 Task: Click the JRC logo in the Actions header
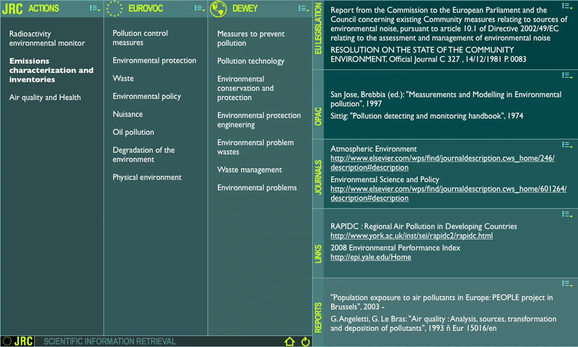coord(12,9)
